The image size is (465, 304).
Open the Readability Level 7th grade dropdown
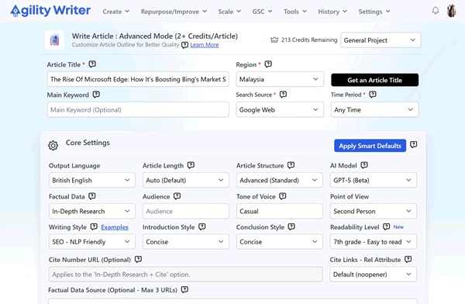(x=374, y=242)
